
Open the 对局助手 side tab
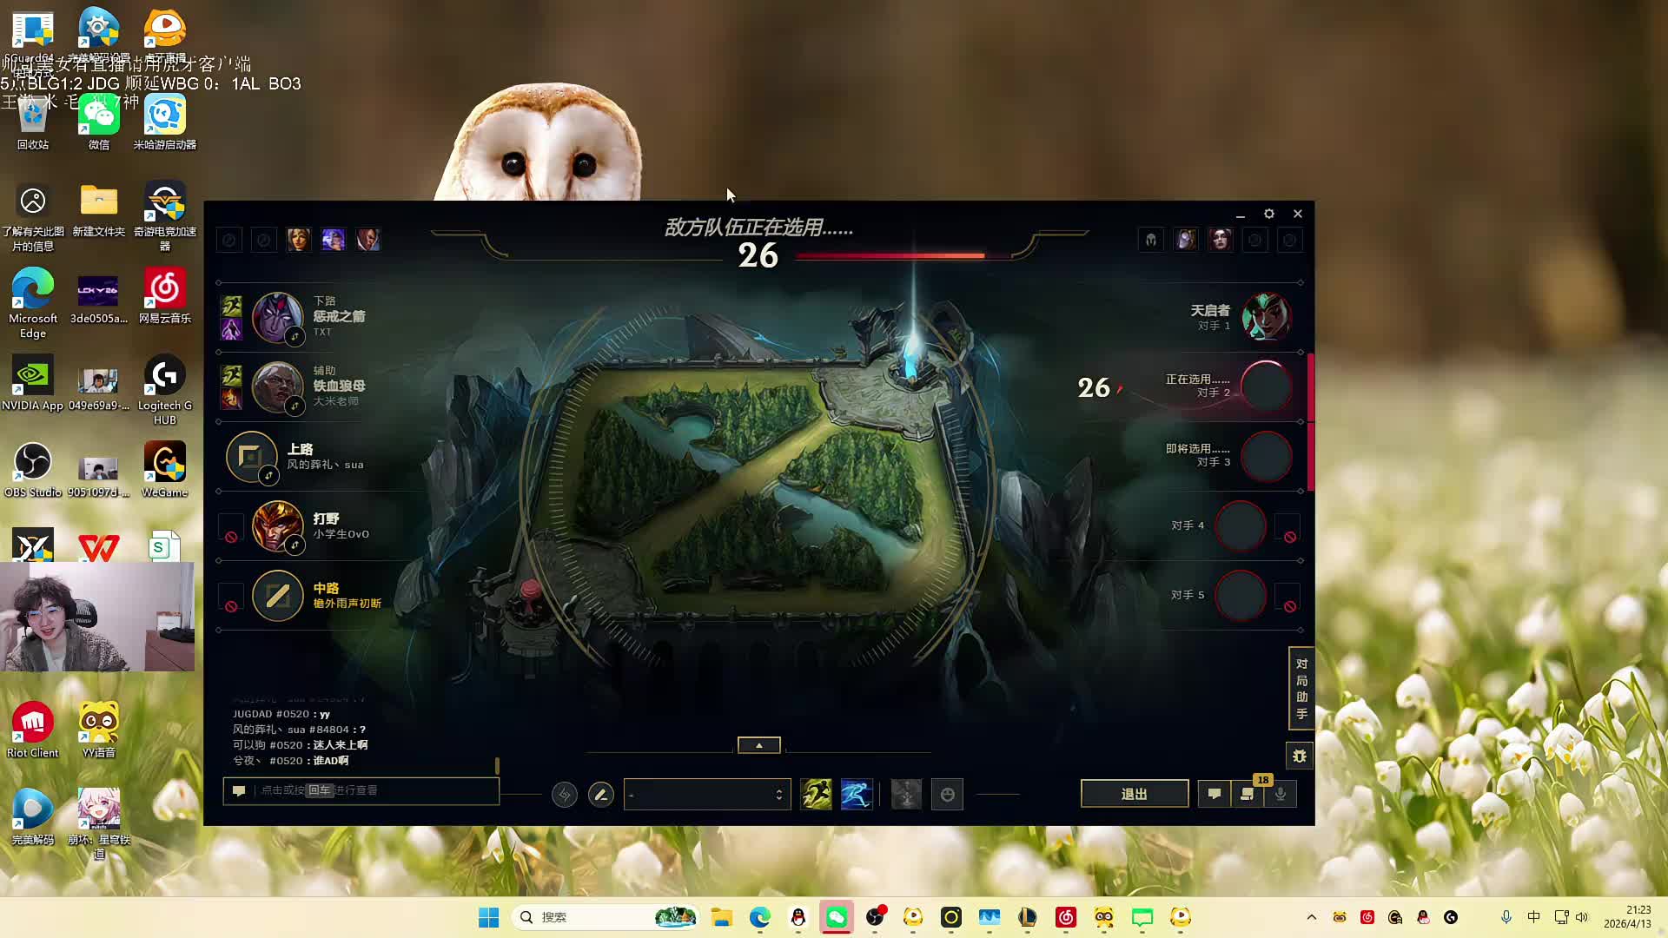click(1301, 688)
